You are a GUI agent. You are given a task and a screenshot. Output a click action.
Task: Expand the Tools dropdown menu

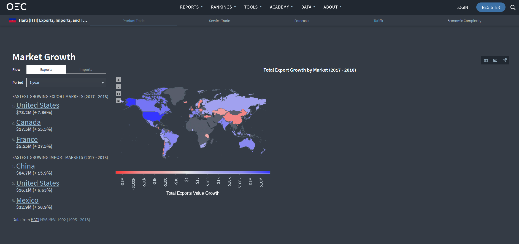(253, 7)
